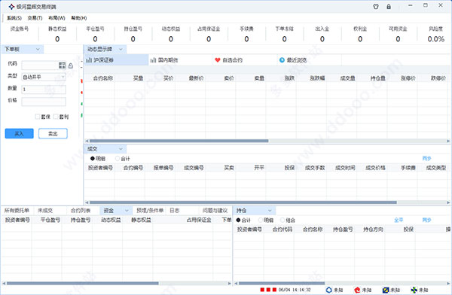Click the 成交时间 column header

click(x=345, y=168)
